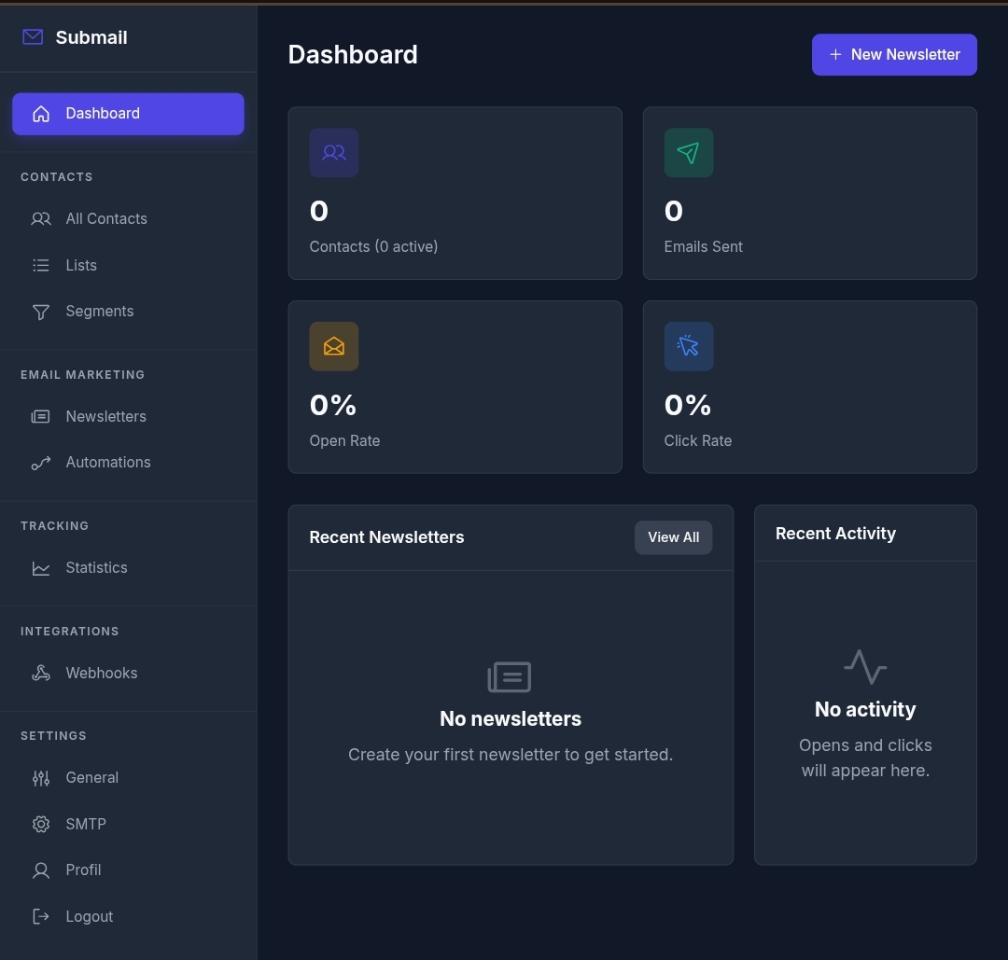Click the sliders icon beside General
The image size is (1008, 960).
(41, 778)
